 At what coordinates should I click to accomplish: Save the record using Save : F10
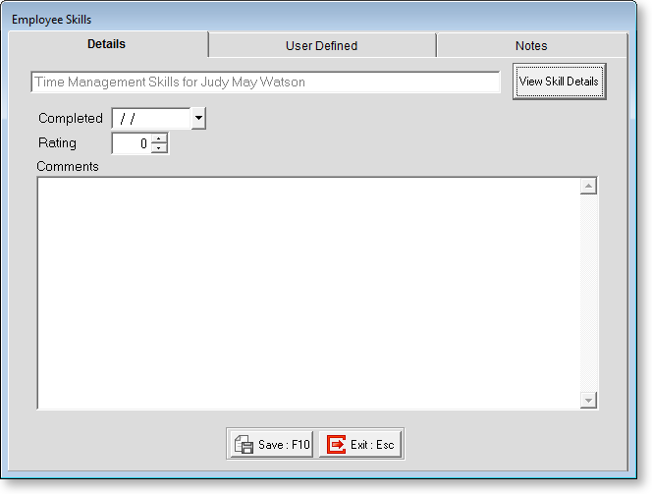pos(271,445)
